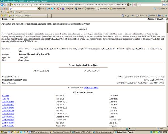This screenshot has width=168, height=134.
Task: Refresh the page with the green arrows
Action: (131, 5)
